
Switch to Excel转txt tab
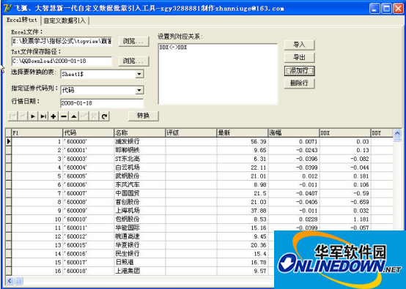[22, 20]
